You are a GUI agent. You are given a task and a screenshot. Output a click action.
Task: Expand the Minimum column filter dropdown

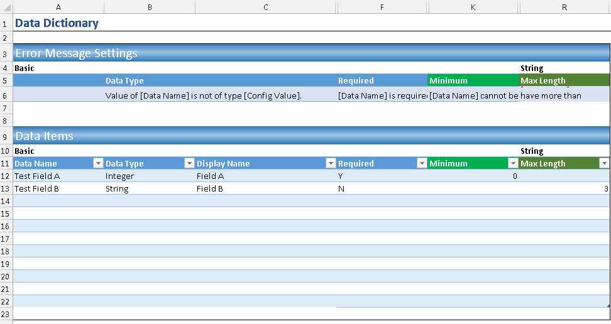[513, 163]
